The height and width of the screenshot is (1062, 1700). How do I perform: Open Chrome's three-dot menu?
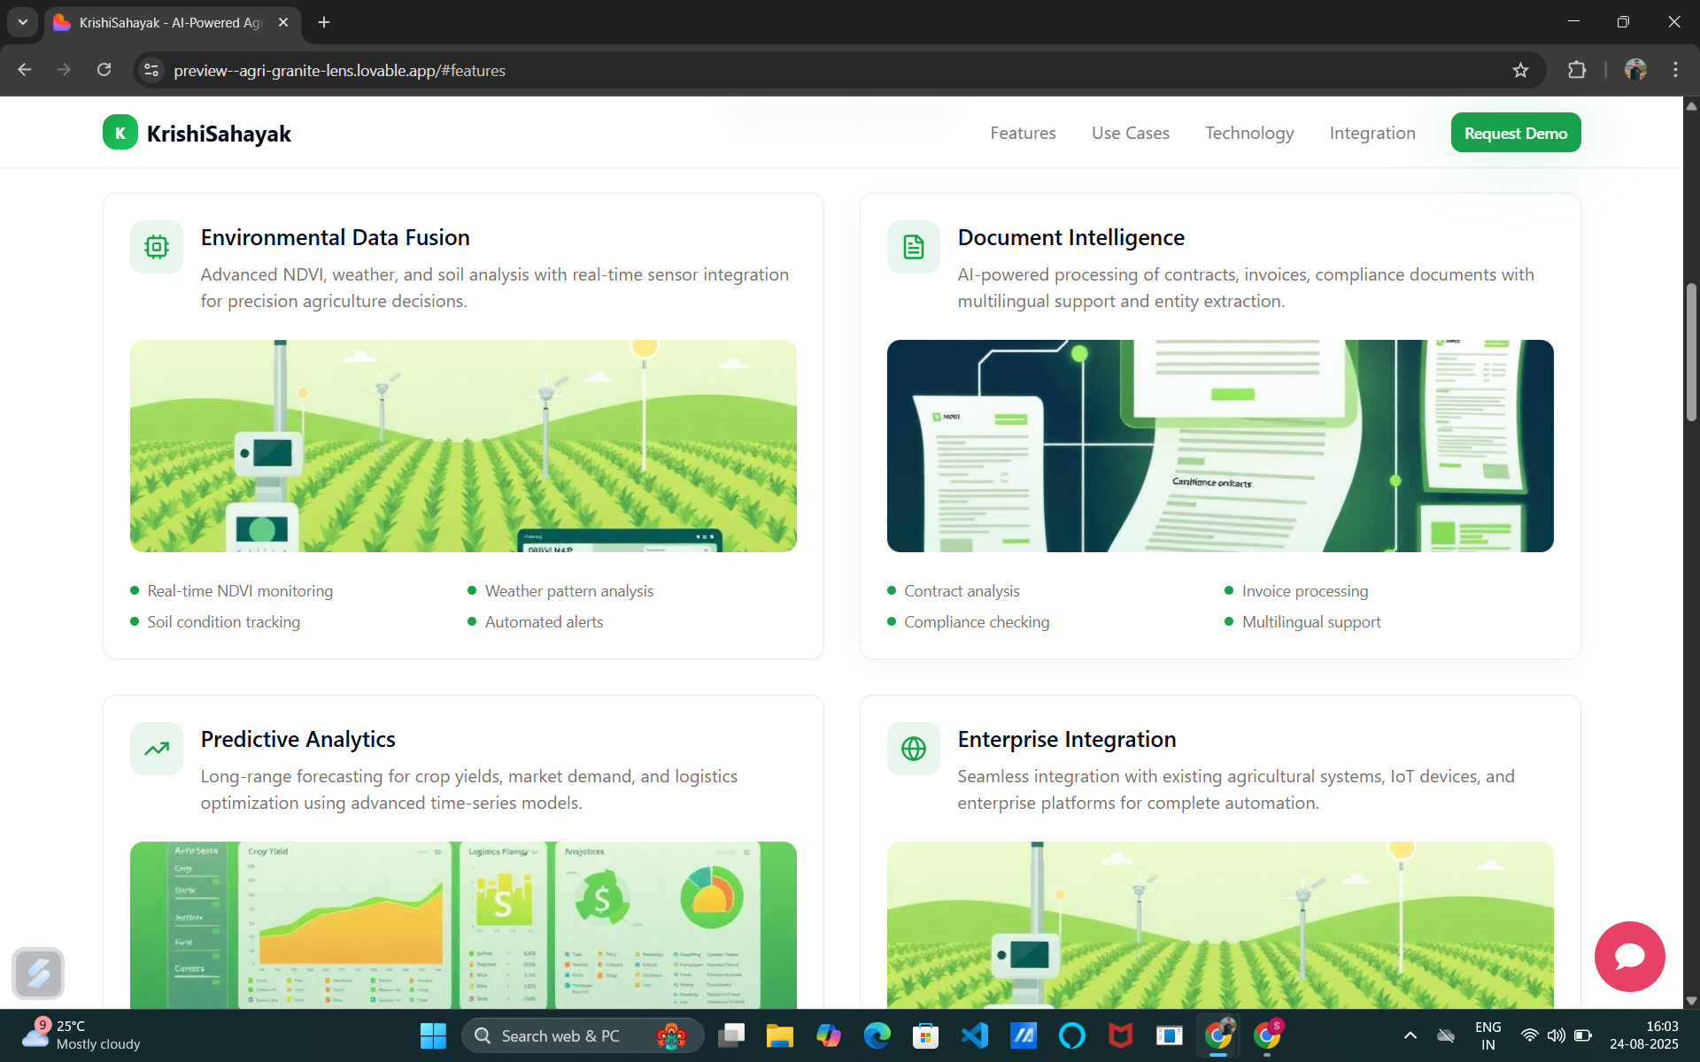1675,70
